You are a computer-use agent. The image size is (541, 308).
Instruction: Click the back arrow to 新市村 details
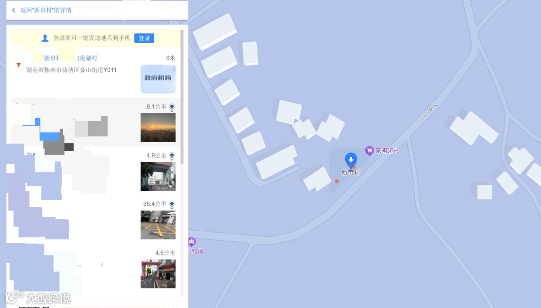[14, 11]
